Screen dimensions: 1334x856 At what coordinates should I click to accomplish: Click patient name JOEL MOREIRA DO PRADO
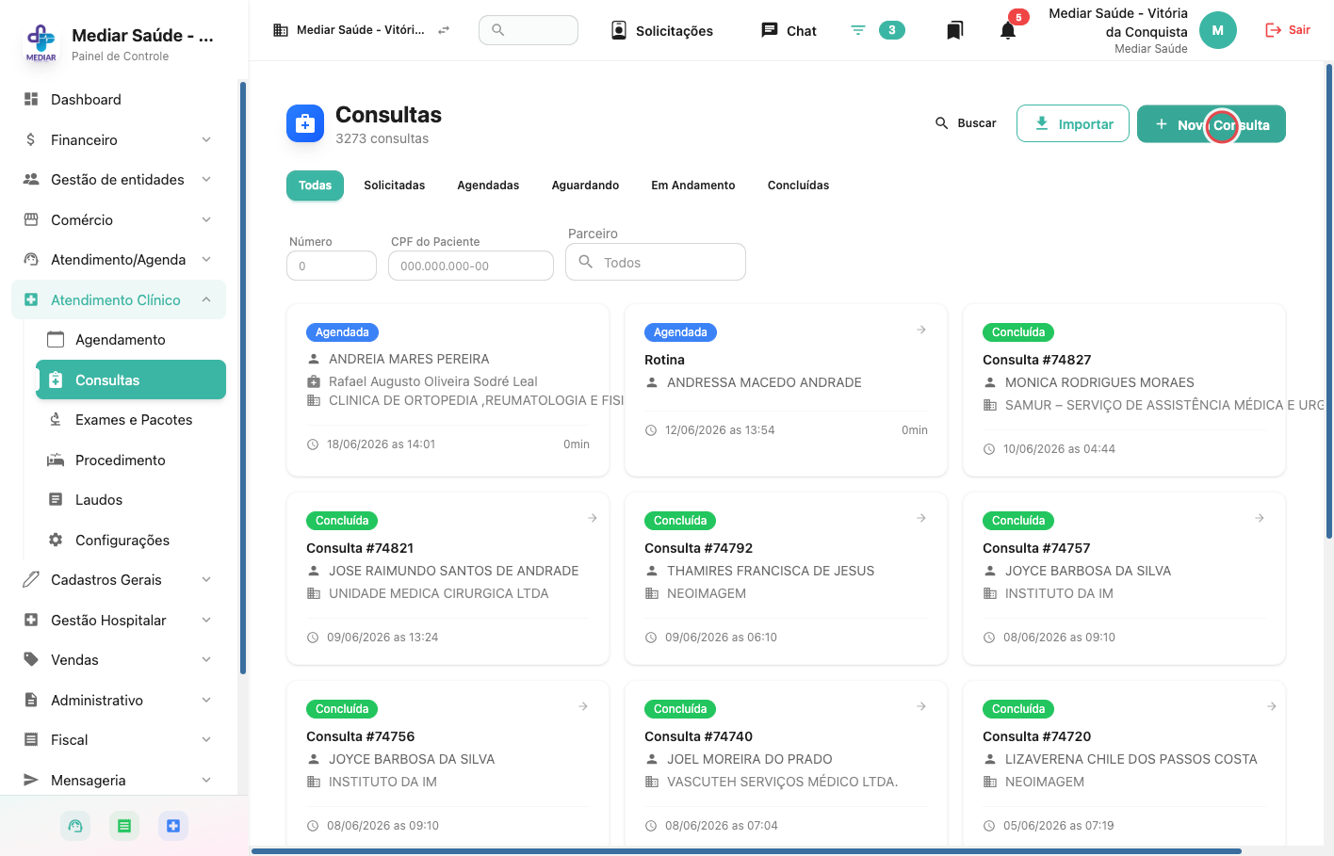tap(750, 759)
